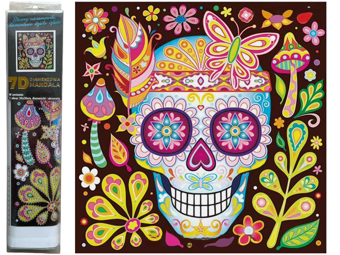
Task: Click the large sugar skull artwork image
Action: (200, 127)
